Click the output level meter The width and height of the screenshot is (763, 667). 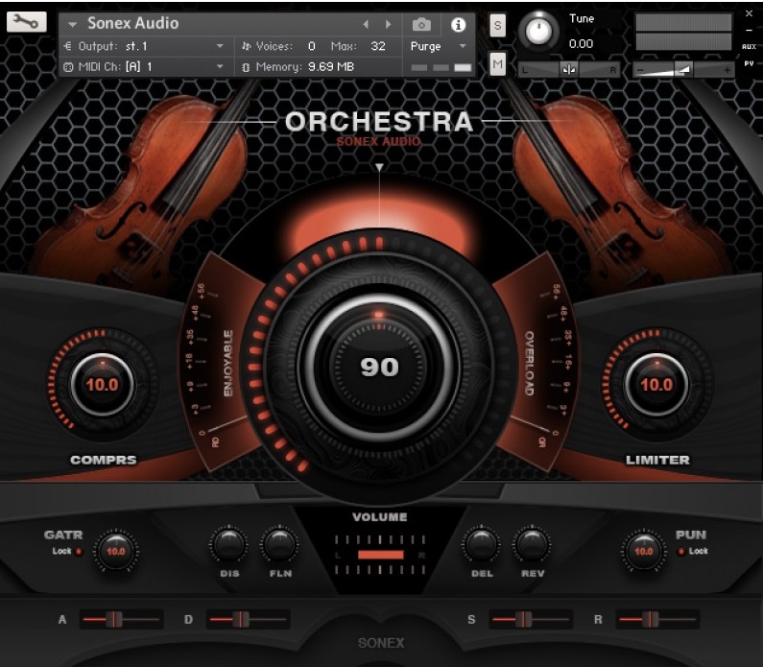coord(683,32)
